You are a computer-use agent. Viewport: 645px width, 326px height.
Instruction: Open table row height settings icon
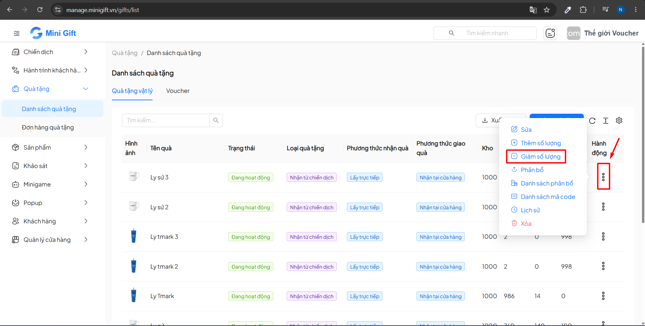(606, 121)
